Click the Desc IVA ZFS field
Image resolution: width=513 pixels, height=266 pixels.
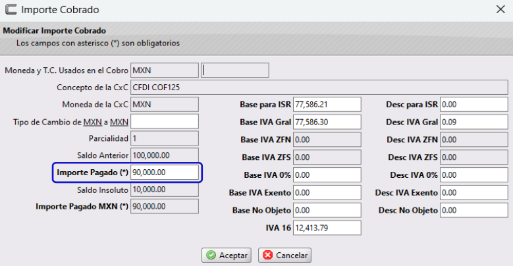click(473, 157)
